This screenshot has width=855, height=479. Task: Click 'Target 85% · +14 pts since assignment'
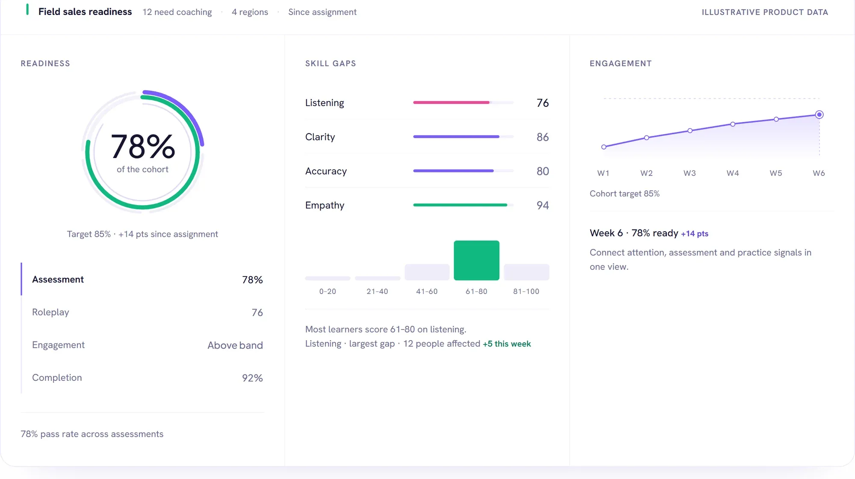(x=142, y=234)
